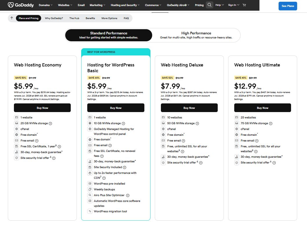The height and width of the screenshot is (225, 307).
Task: Click the info icon beside 75 GB NVMe storage
Action: [x=271, y=123]
